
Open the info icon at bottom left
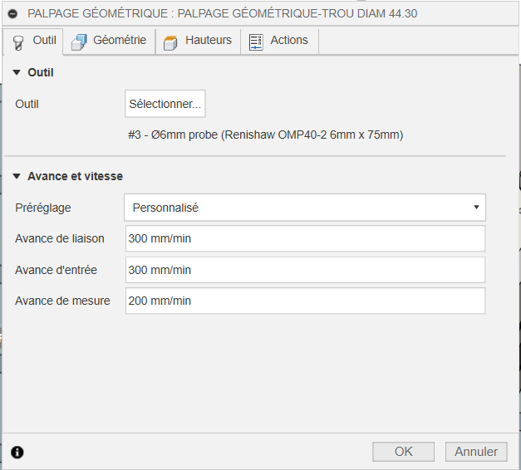17,452
